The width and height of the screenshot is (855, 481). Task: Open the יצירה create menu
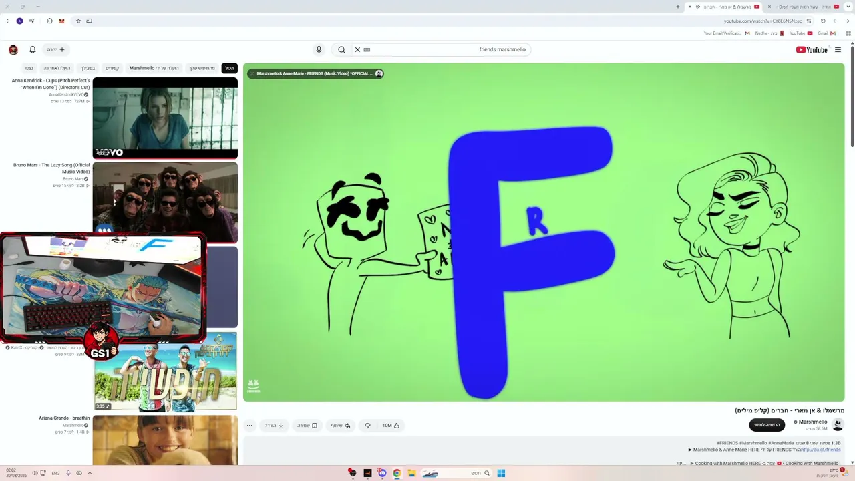[x=56, y=49]
